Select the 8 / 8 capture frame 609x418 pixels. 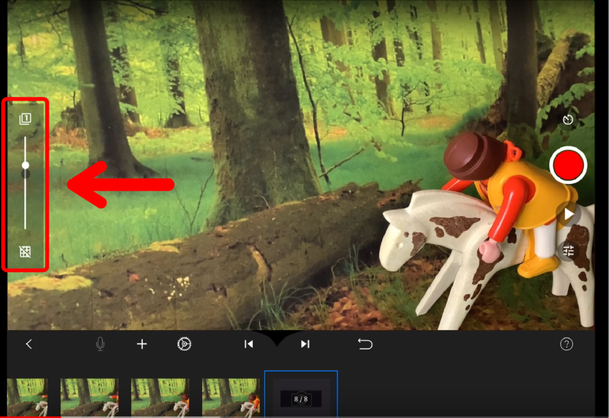[301, 398]
